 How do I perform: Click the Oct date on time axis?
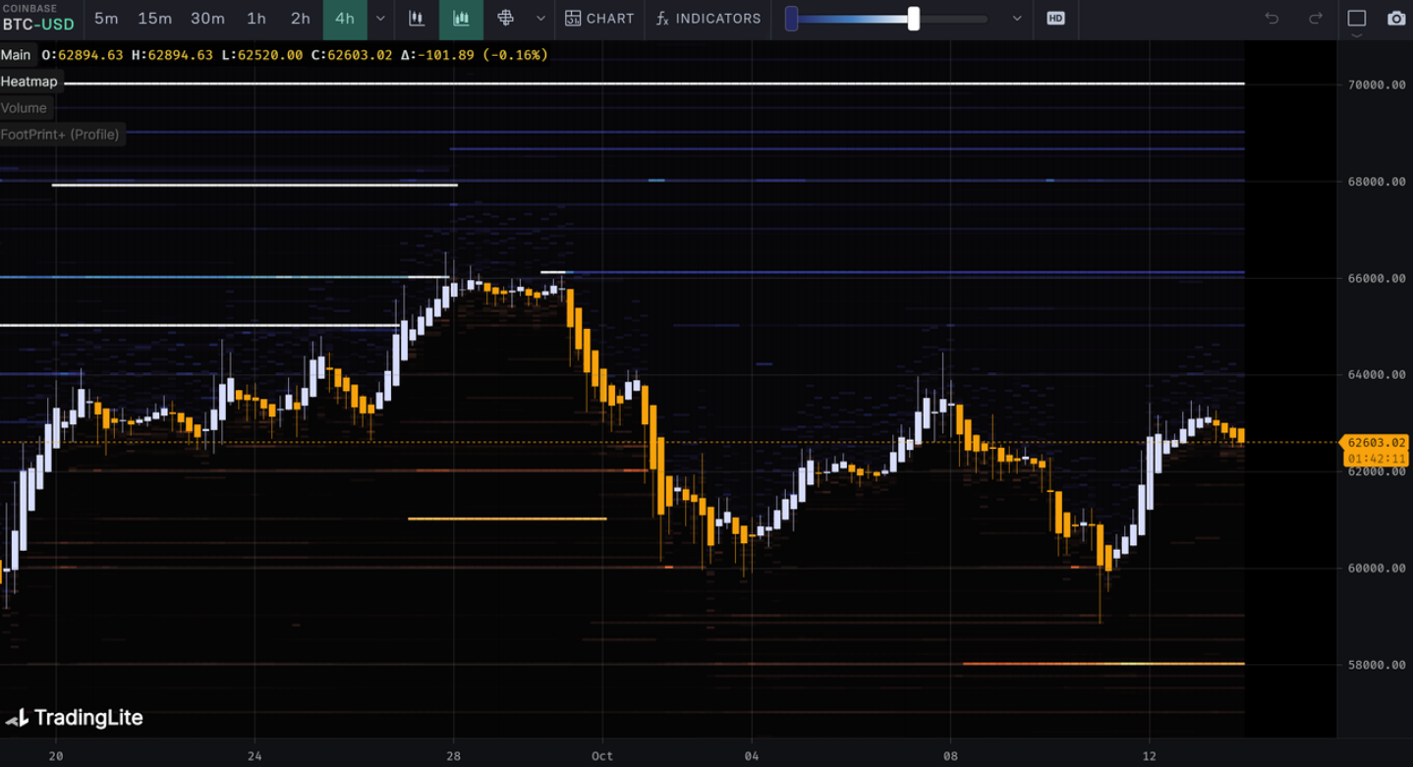coord(602,756)
